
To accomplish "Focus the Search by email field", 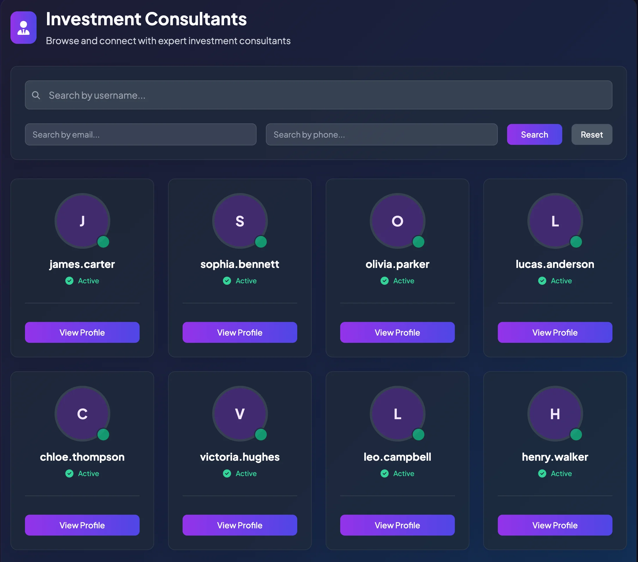I will [x=140, y=134].
